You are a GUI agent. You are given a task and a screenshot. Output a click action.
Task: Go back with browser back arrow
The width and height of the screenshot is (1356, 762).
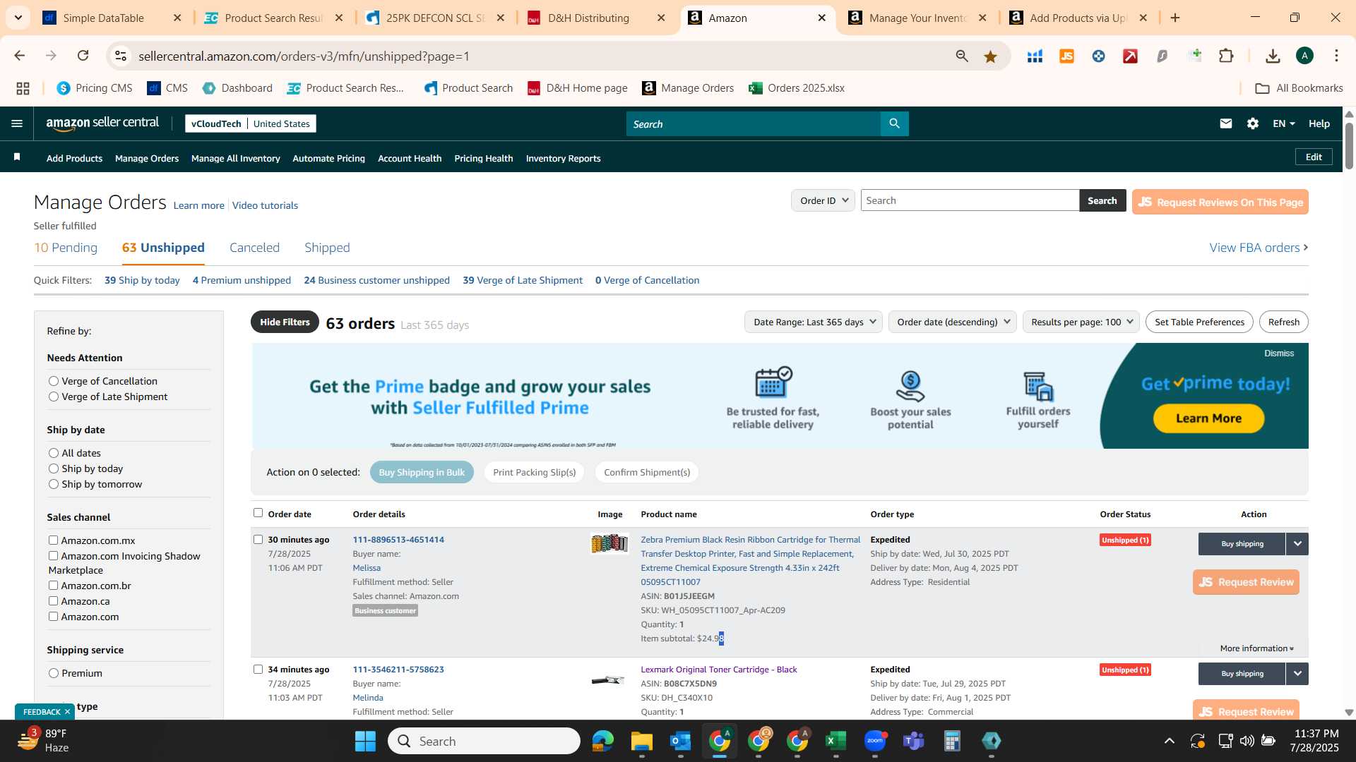point(20,56)
